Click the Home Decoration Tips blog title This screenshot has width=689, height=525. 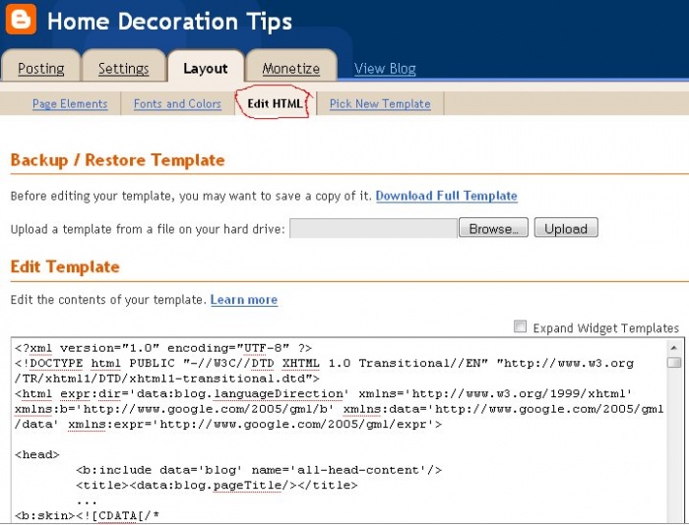[x=169, y=22]
